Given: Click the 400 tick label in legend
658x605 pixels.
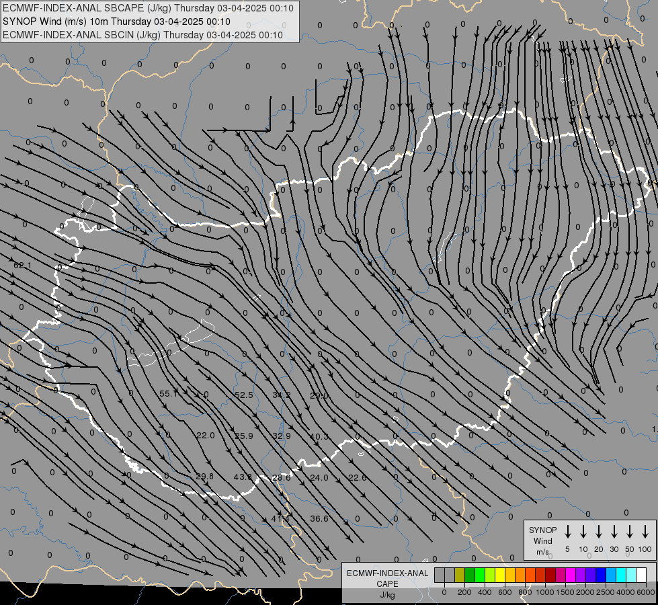Looking at the screenshot, I should coord(485,592).
